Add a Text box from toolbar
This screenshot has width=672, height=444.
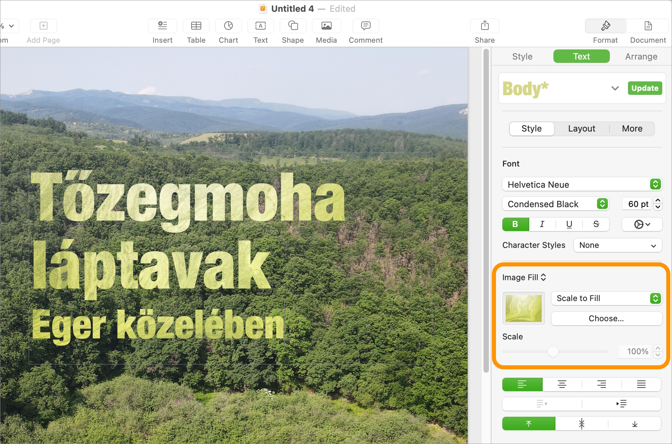pyautogui.click(x=261, y=26)
